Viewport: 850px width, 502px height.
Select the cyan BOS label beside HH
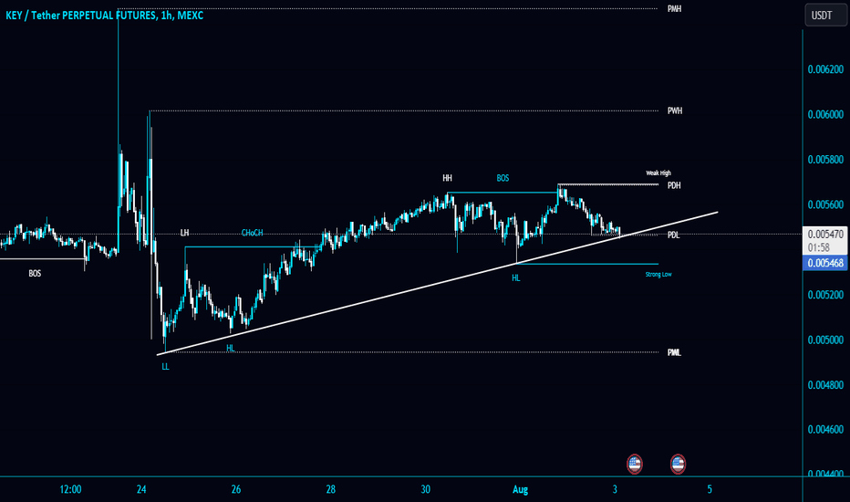pos(503,178)
